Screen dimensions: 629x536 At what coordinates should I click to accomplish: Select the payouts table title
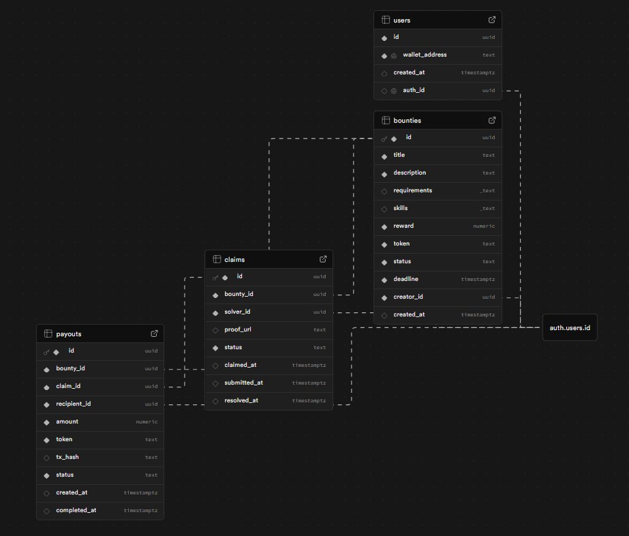click(69, 334)
